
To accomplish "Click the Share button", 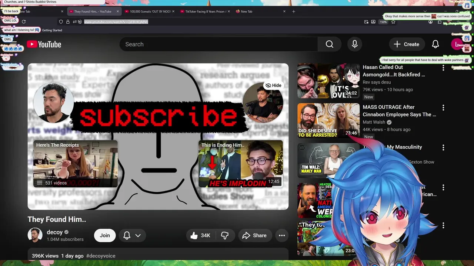I will [x=254, y=235].
